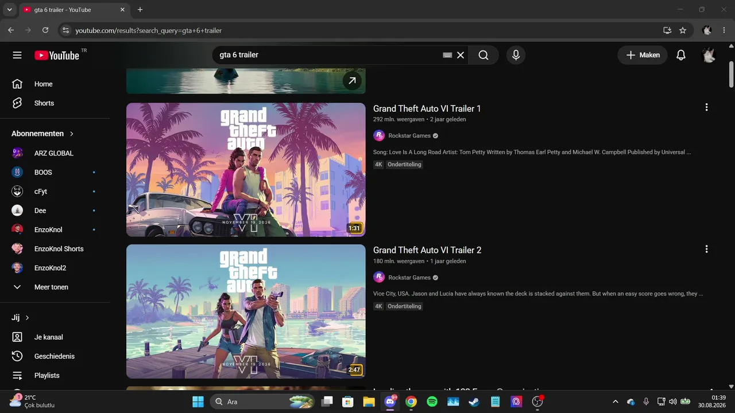
Task: Open the Grand Theft Auto VI Trailer 2 title
Action: pyautogui.click(x=427, y=250)
